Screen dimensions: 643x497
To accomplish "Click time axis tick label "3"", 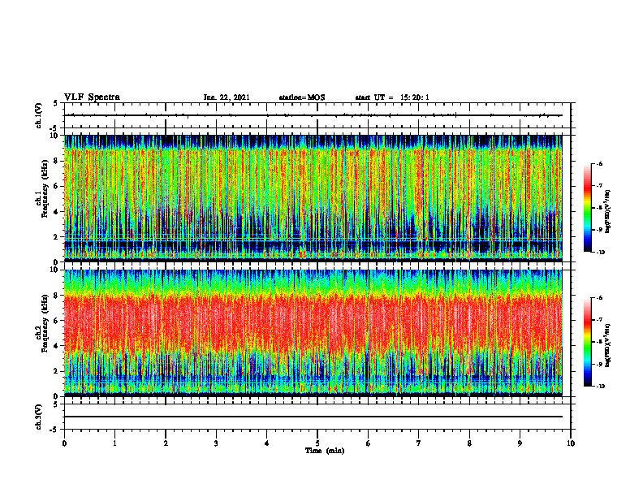I will [x=216, y=443].
